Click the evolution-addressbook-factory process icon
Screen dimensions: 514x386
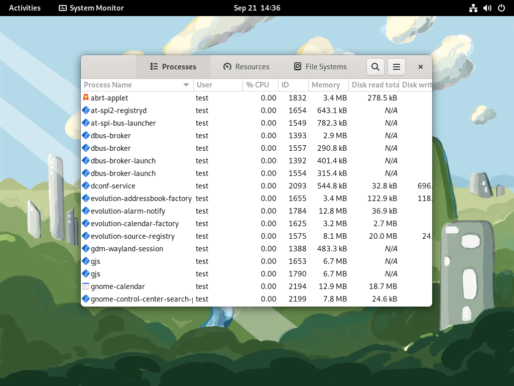coord(86,198)
